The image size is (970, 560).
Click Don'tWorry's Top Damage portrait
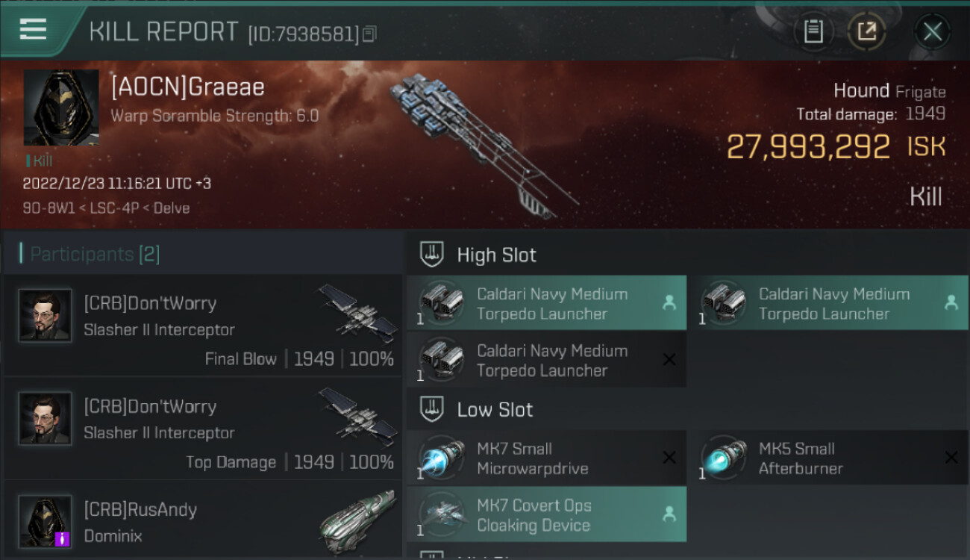point(46,419)
